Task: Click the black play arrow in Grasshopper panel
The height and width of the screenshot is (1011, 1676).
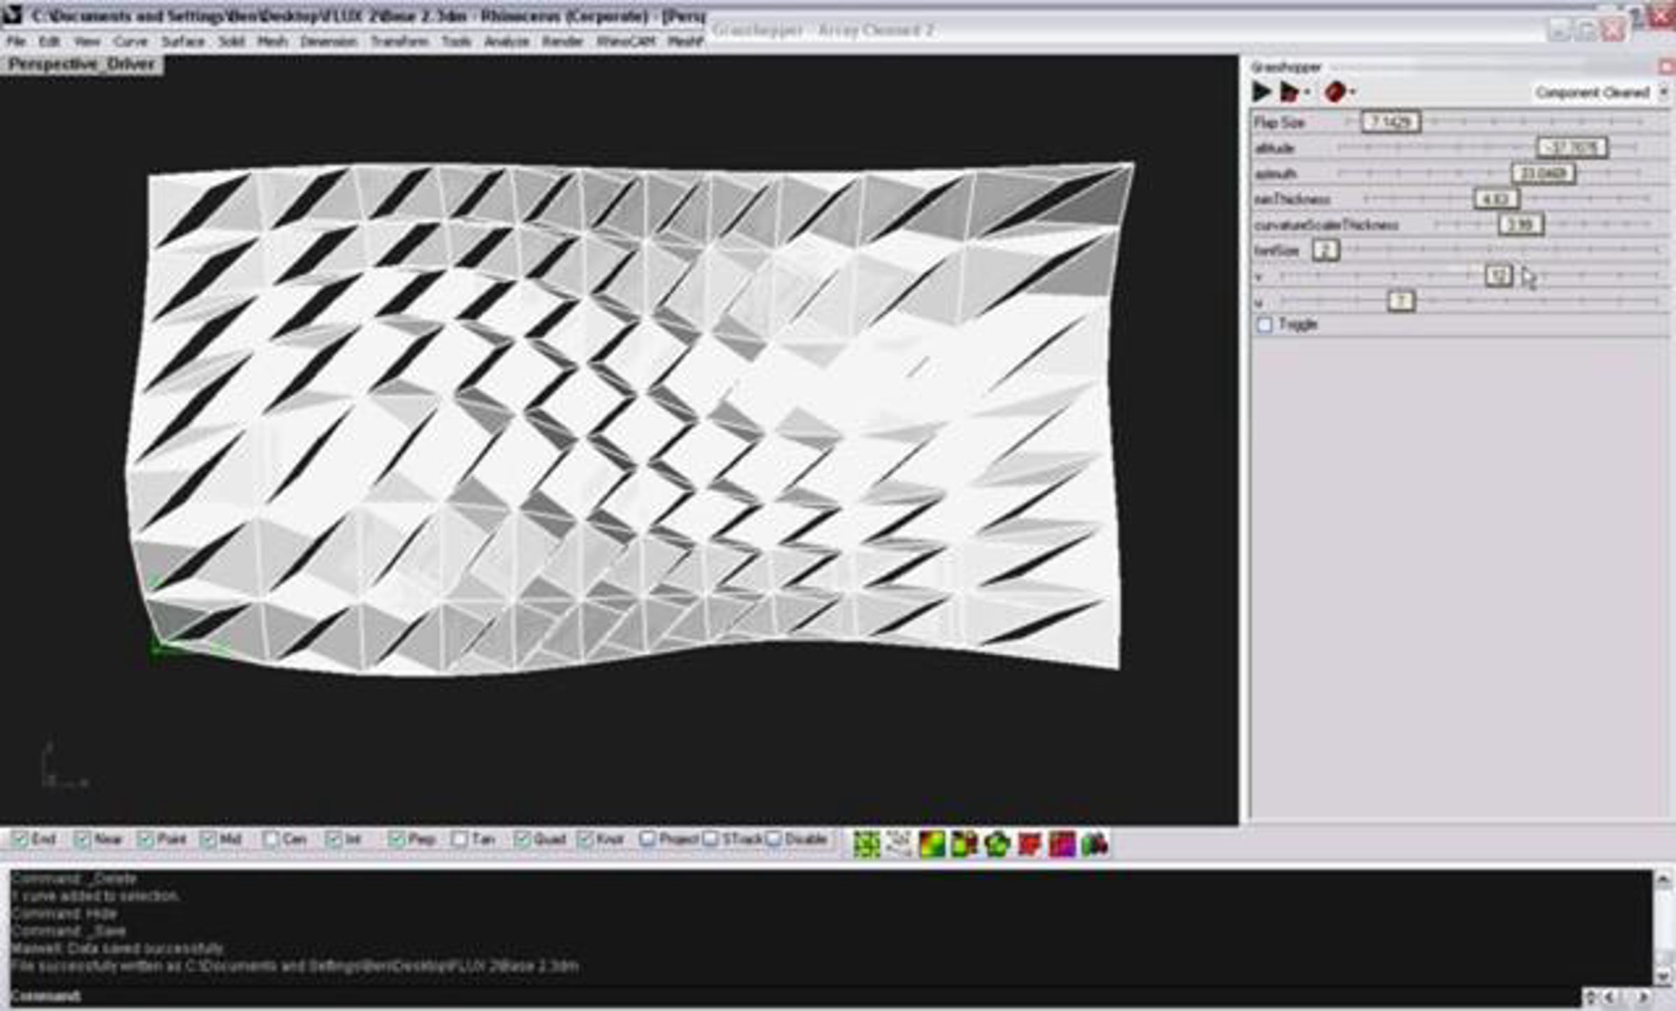Action: pyautogui.click(x=1261, y=91)
